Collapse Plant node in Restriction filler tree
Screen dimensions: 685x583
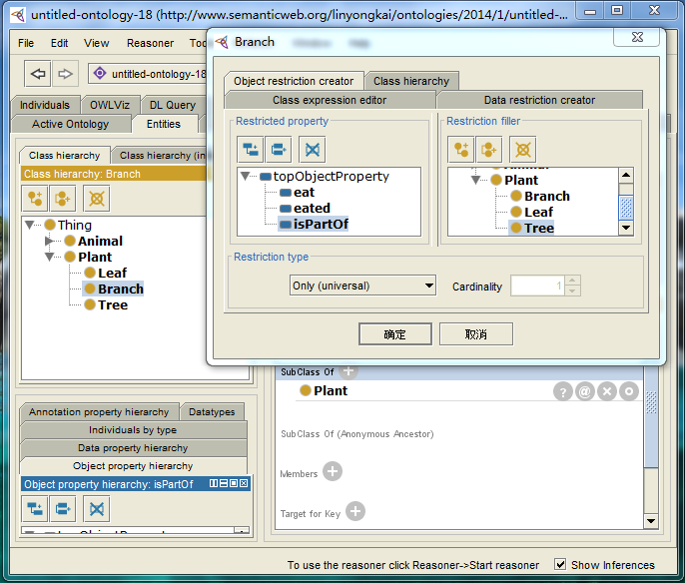coord(476,180)
